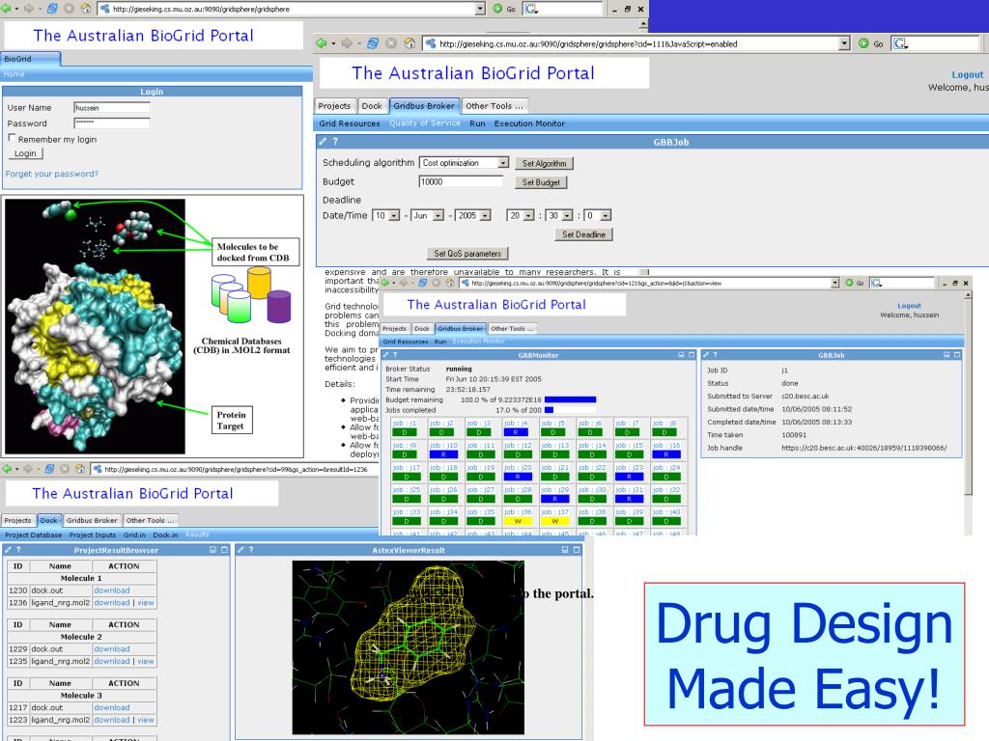This screenshot has width=989, height=741.
Task: Click the back arrow in the login window toolbar
Action: pos(7,9)
